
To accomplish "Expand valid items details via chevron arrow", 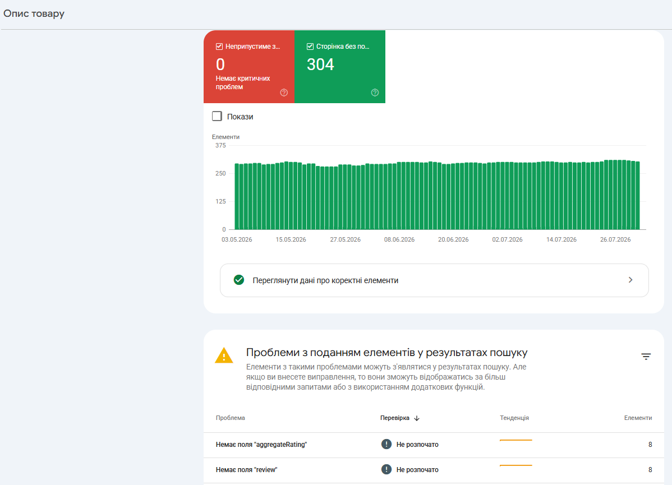I will [630, 280].
